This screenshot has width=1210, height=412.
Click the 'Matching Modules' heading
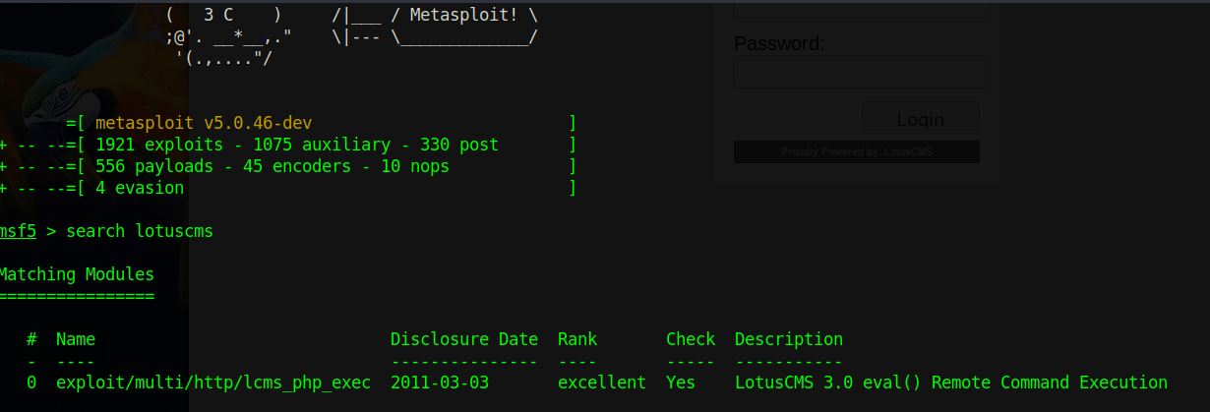coord(77,273)
